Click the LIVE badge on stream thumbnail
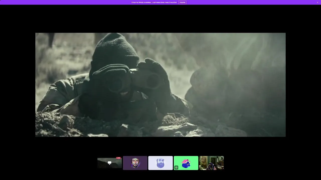321x180 pixels. click(118, 158)
